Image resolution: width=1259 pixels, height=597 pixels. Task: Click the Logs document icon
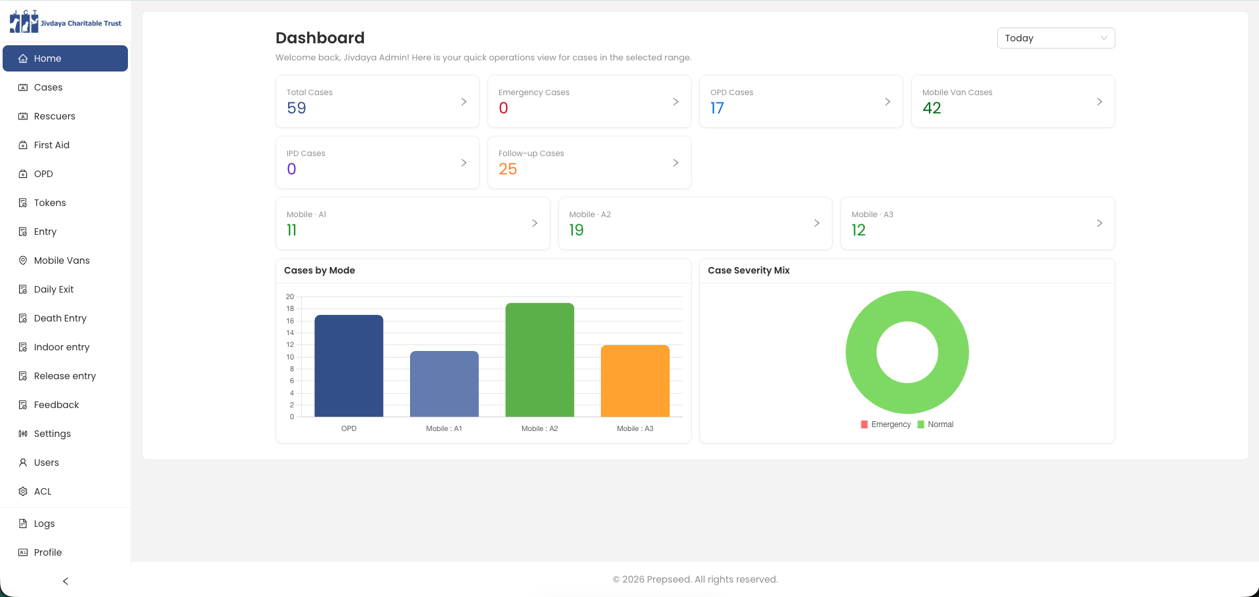[x=23, y=524]
